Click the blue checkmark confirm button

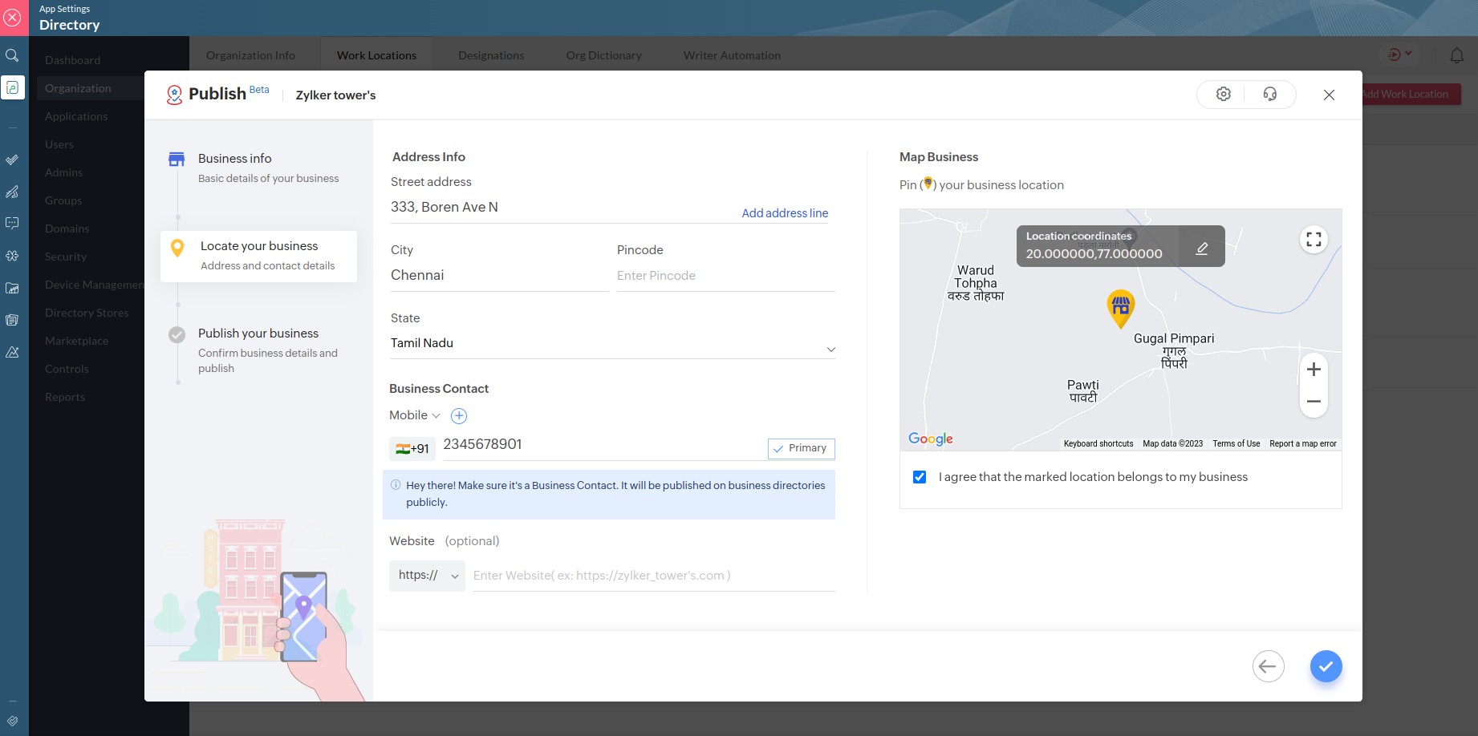point(1326,666)
